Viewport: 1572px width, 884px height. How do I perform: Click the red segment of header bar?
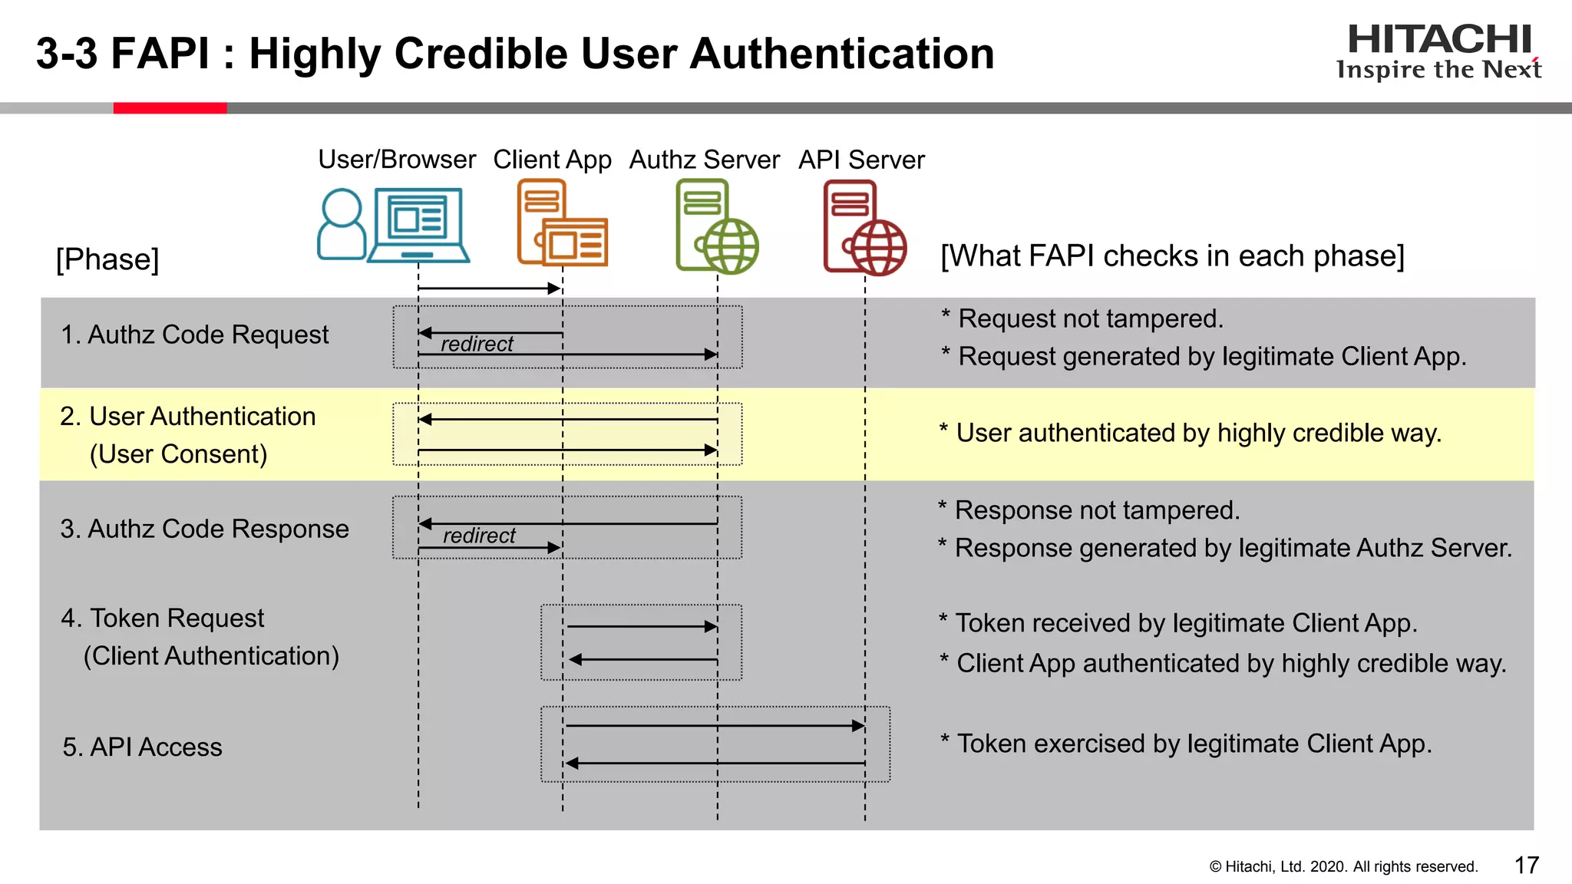click(170, 108)
